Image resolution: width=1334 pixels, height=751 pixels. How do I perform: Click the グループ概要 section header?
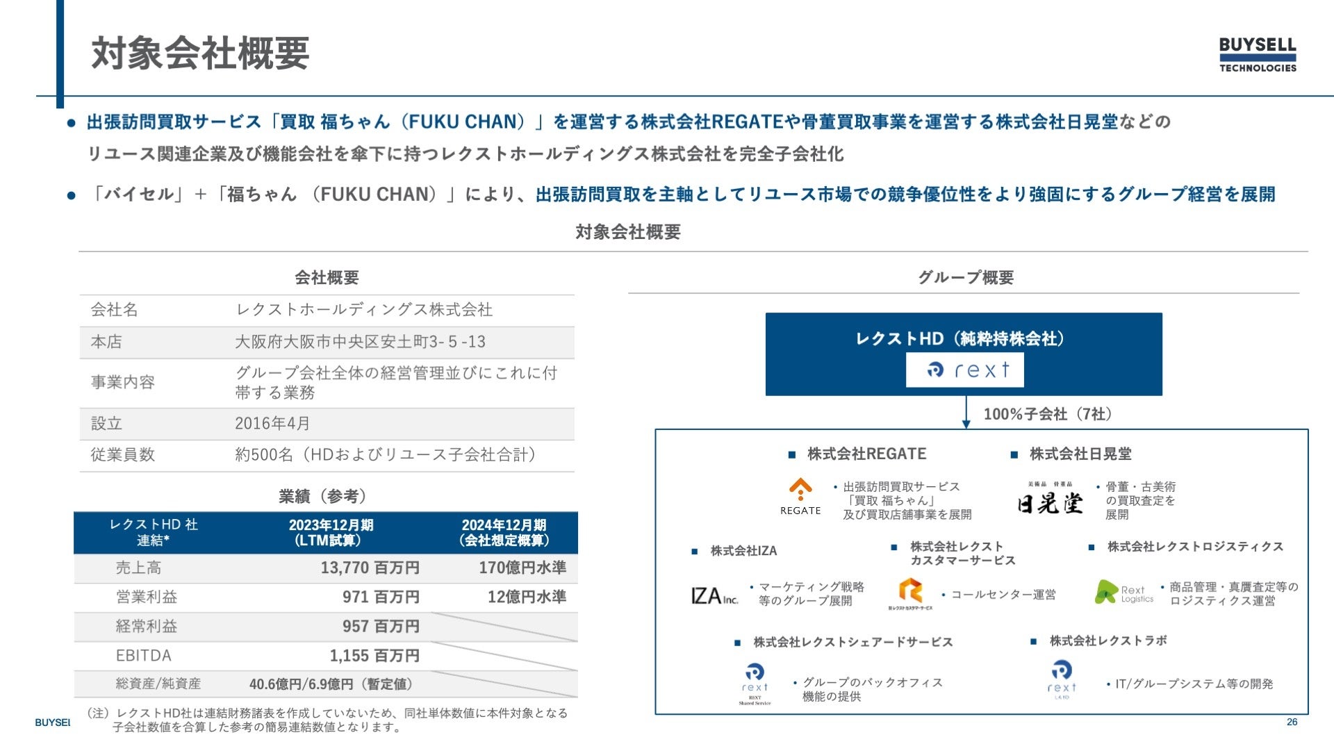(965, 278)
